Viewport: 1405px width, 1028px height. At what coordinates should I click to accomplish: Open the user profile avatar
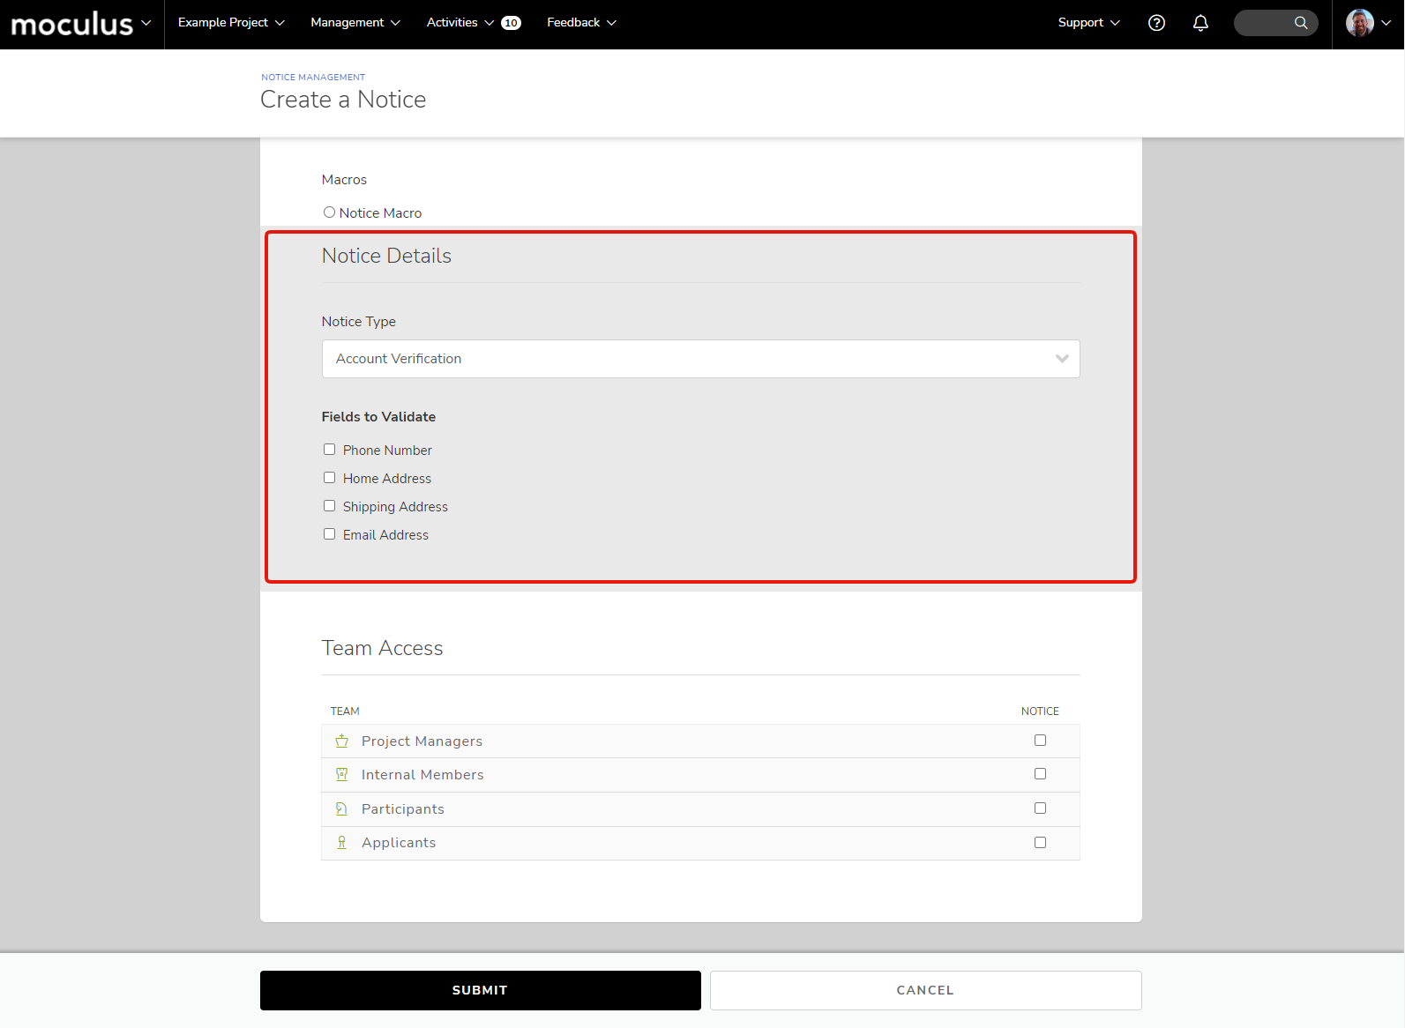[1359, 23]
